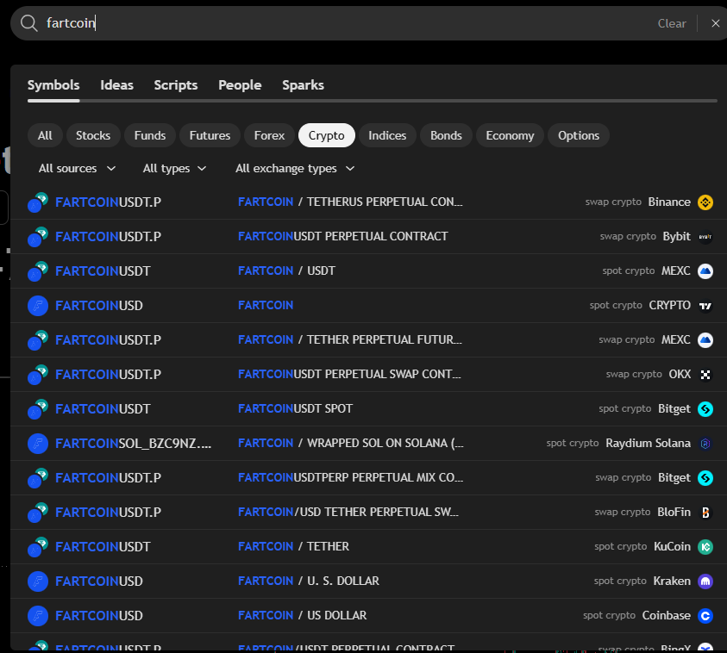Screen dimensions: 727x653
Task: Switch to the Sparks tab
Action: [303, 85]
